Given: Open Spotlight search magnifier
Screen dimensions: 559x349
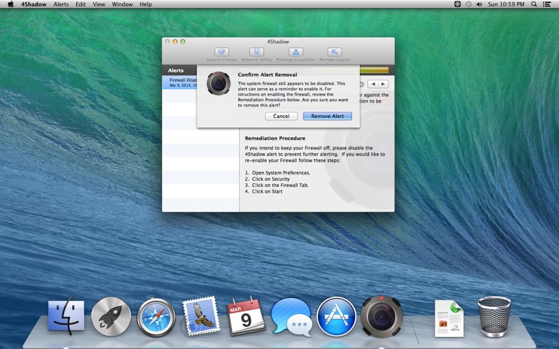Looking at the screenshot, I should [x=534, y=4].
